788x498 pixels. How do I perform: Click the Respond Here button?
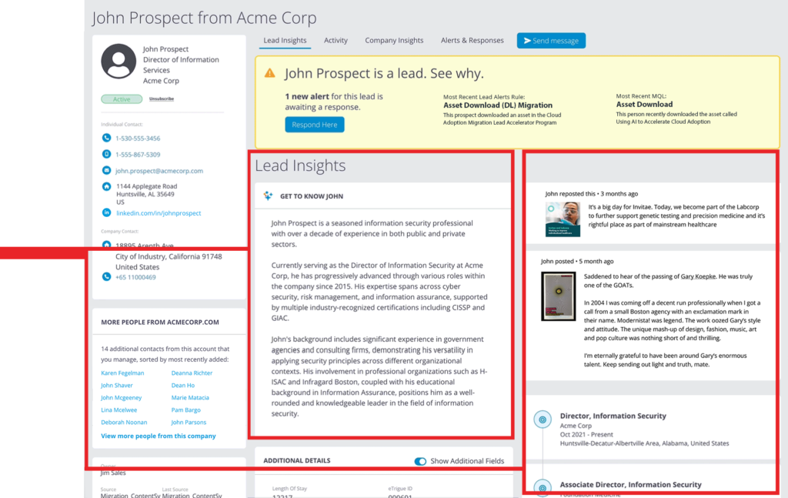[x=315, y=125]
